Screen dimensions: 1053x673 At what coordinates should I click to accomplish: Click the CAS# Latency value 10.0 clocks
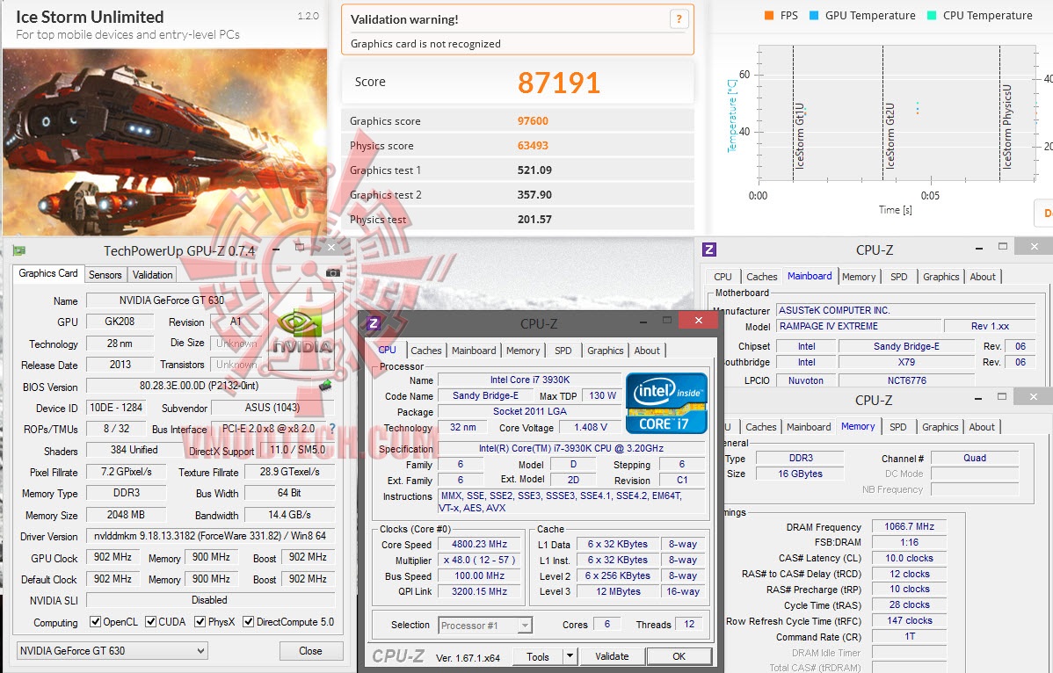(909, 558)
